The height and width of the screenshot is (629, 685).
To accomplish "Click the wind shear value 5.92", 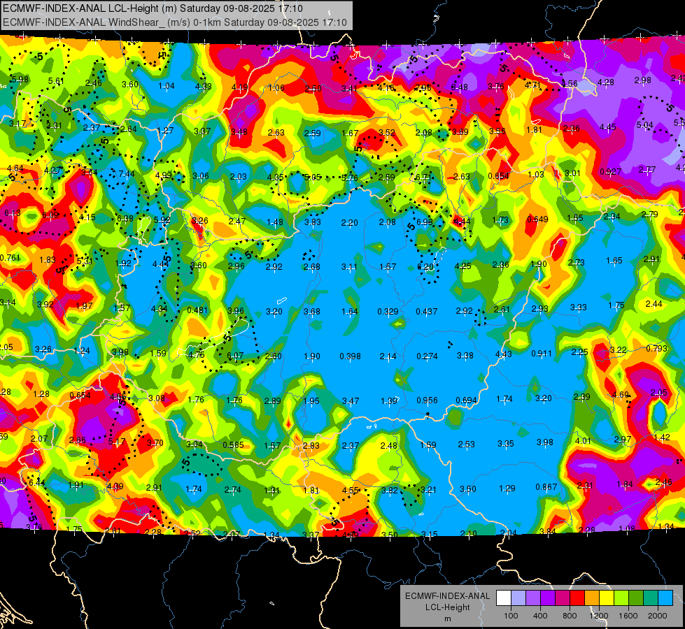I will 162,220.
